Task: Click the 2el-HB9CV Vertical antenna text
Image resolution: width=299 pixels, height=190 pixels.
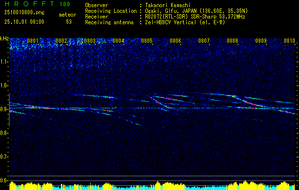Action: (x=185, y=22)
